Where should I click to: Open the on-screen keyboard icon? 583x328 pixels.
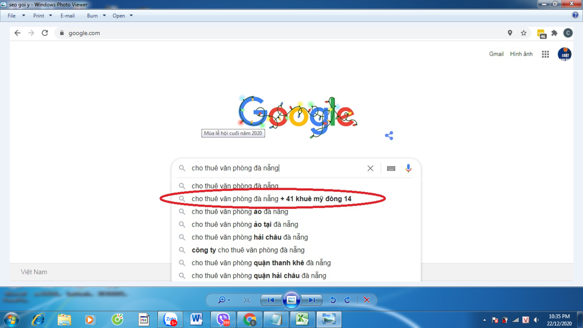coord(391,168)
